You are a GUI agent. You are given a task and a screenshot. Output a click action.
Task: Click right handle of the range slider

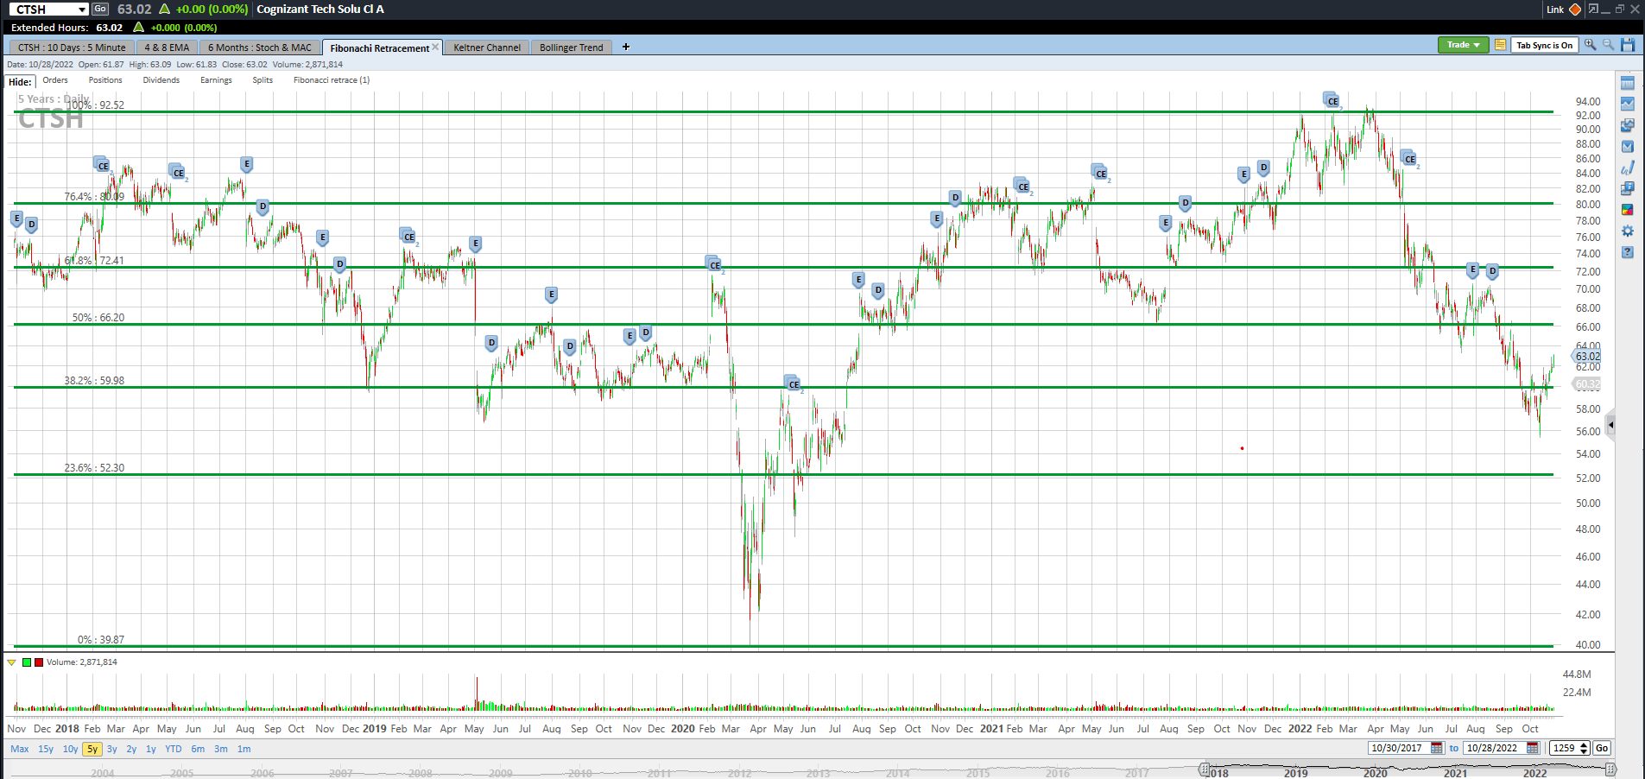click(1611, 769)
